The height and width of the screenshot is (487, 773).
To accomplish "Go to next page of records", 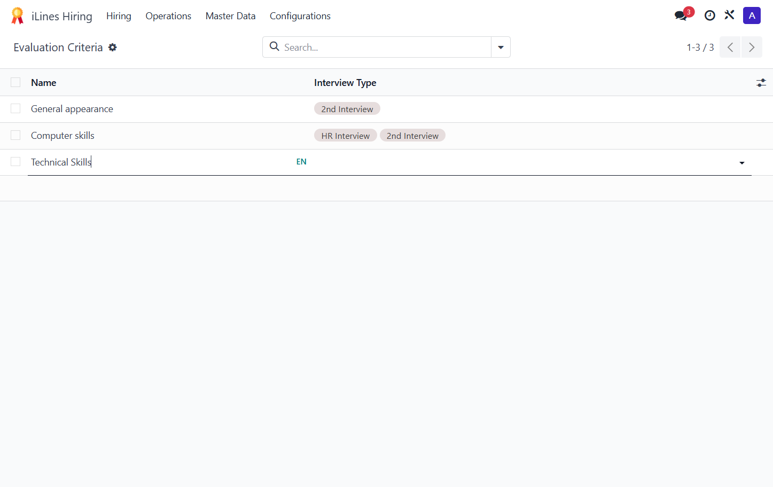I will pos(752,47).
